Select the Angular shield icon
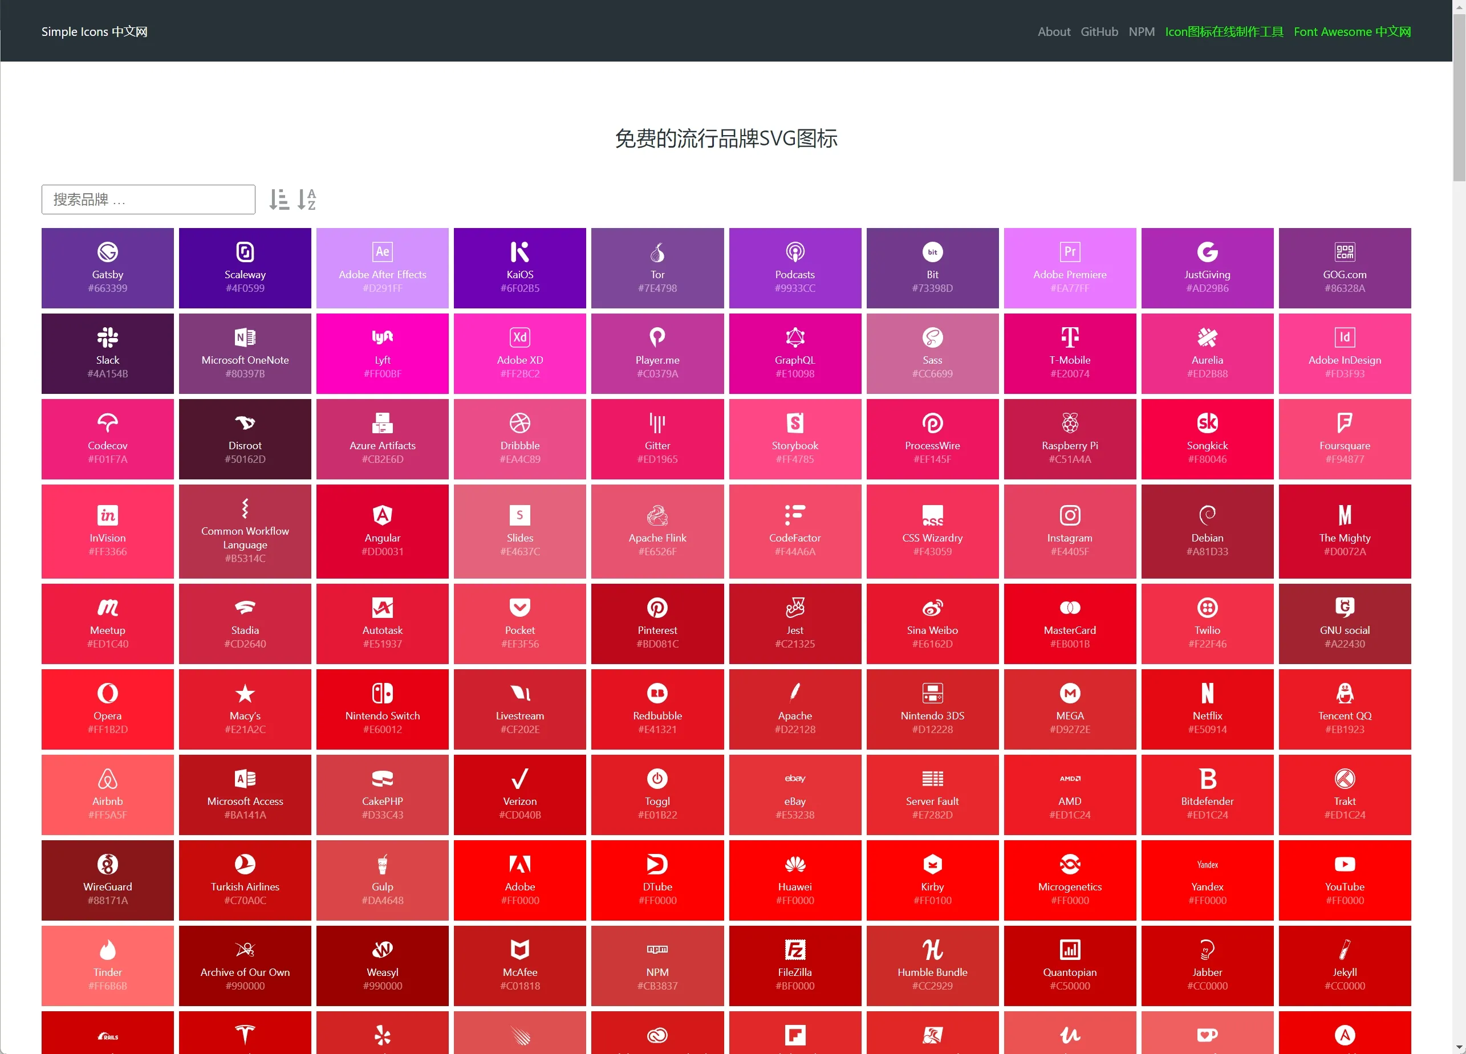1466x1054 pixels. pos(383,515)
